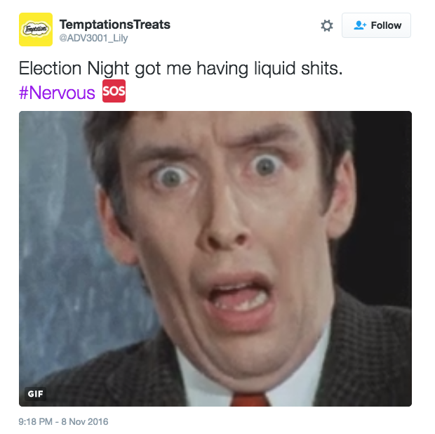Click the GIF badge label
The height and width of the screenshot is (434, 435).
tap(35, 393)
